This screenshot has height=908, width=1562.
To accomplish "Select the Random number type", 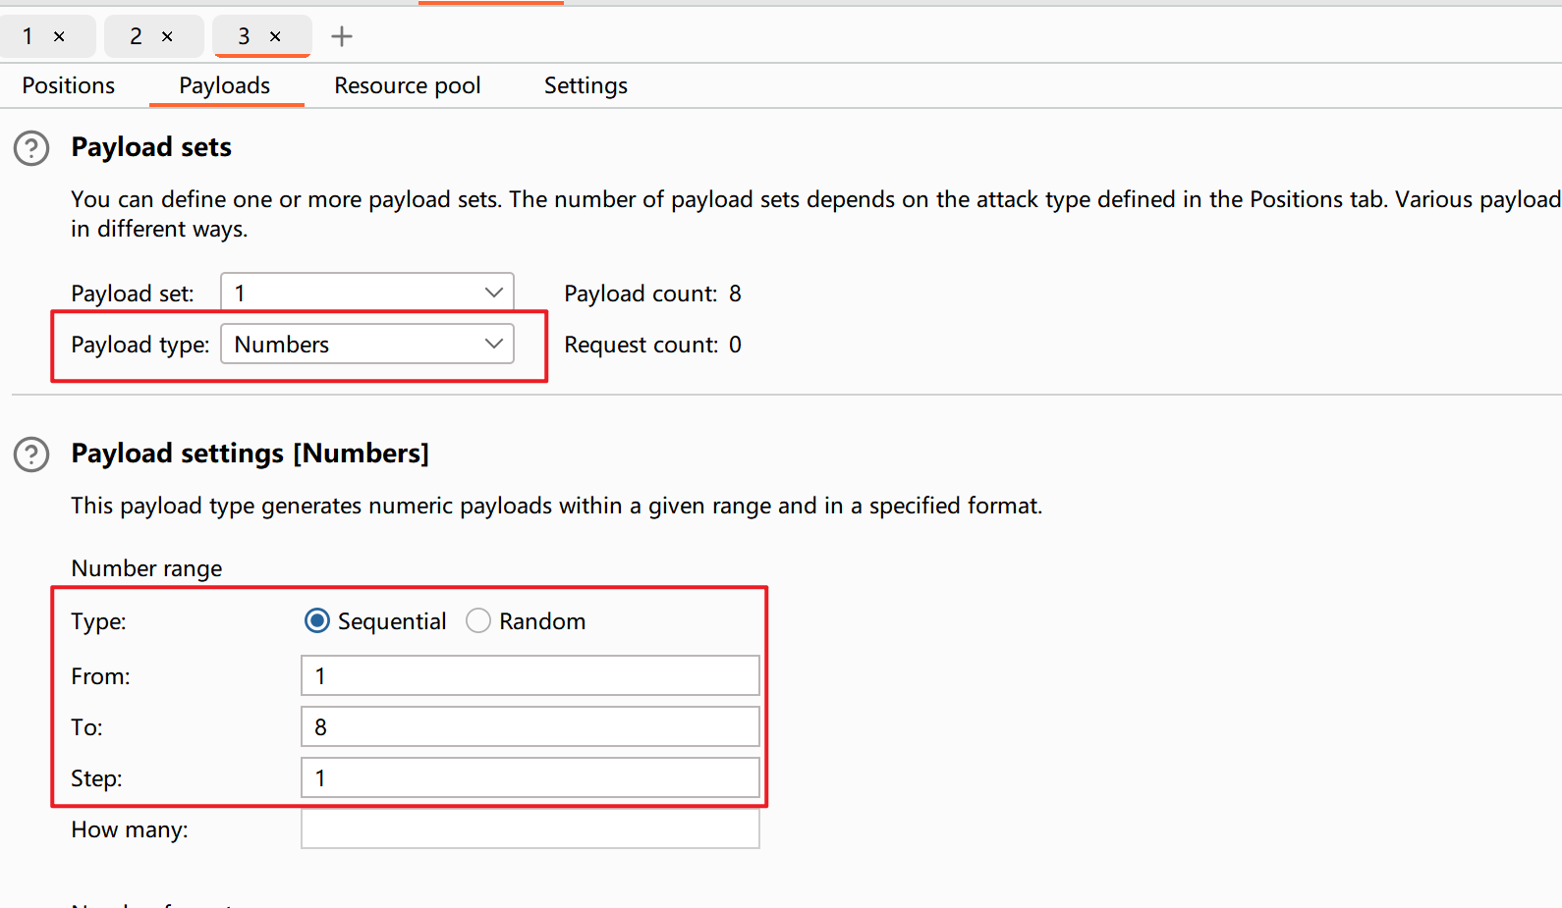I will click(478, 621).
